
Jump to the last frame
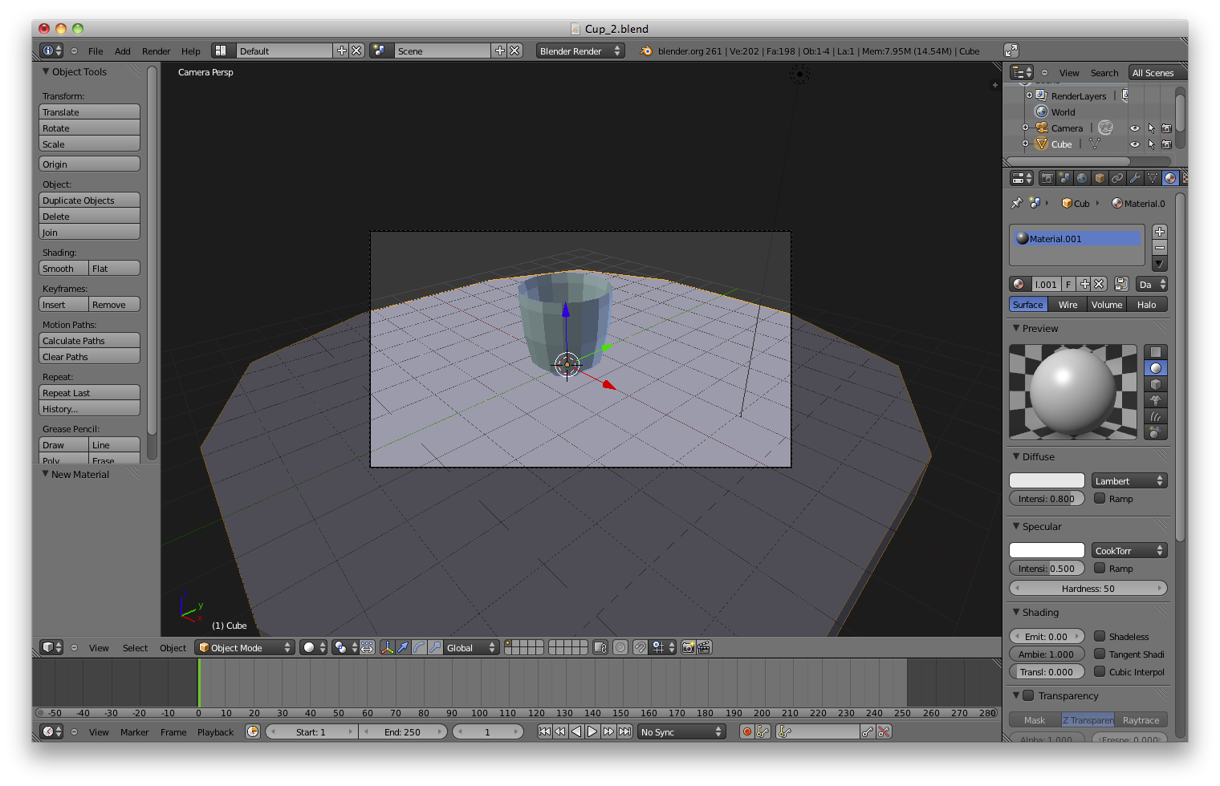(624, 731)
